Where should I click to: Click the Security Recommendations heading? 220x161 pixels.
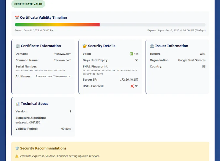tap(43, 148)
